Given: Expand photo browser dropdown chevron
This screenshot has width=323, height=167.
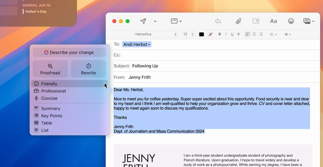Looking at the screenshot, I should (x=313, y=21).
